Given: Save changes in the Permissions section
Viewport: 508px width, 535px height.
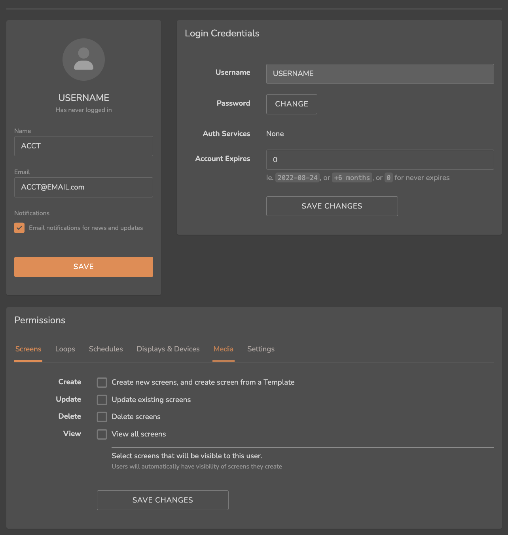Looking at the screenshot, I should tap(163, 500).
